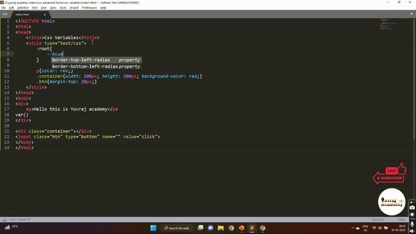Open the Find menu

click(x=34, y=8)
